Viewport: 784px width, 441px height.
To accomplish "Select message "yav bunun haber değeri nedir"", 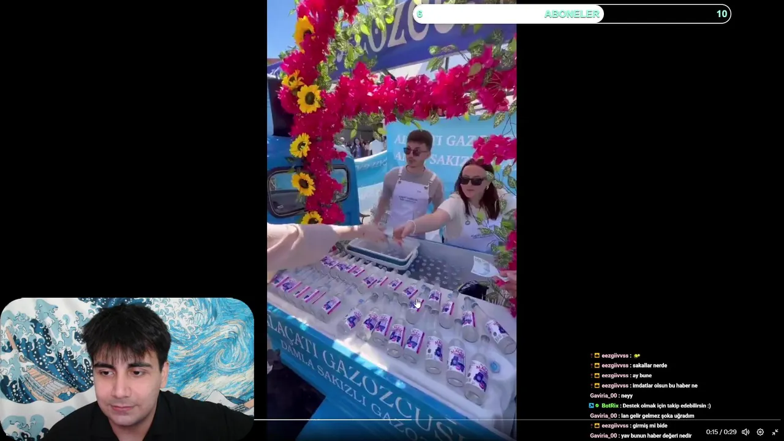I will 656,435.
